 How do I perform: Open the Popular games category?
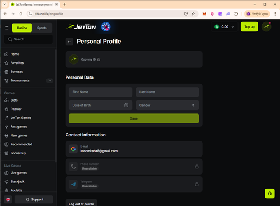(x=16, y=109)
